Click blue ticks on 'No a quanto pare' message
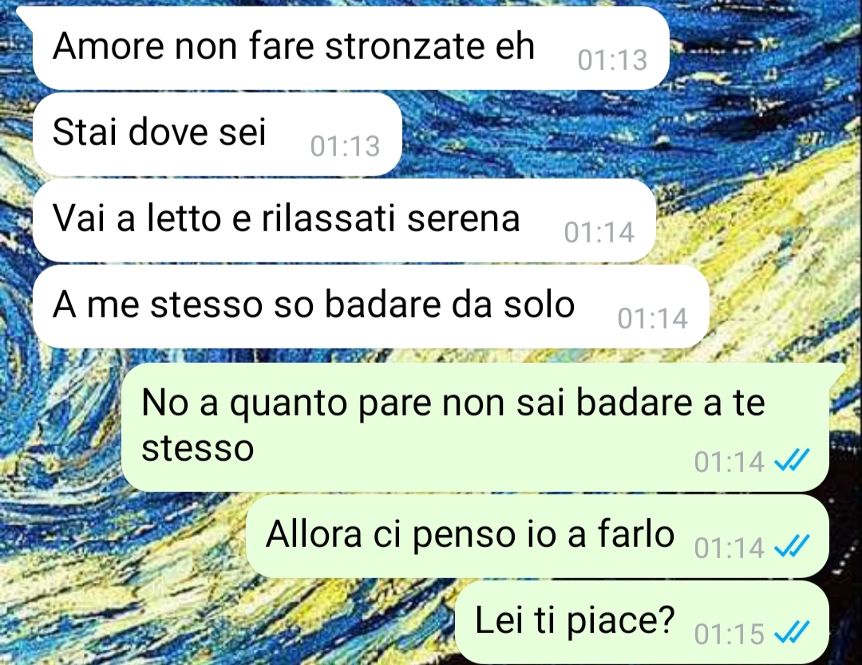 point(793,459)
